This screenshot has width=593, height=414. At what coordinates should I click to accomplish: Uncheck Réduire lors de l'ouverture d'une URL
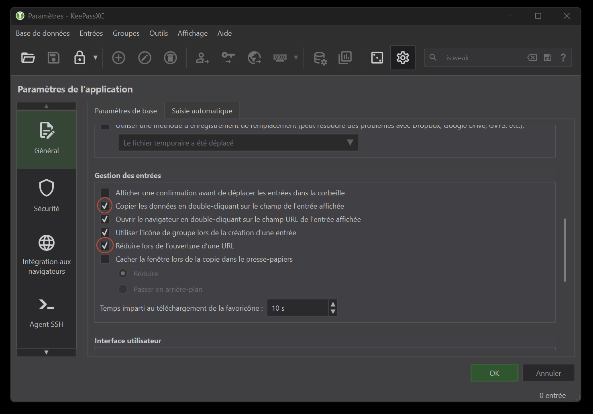[x=105, y=246]
